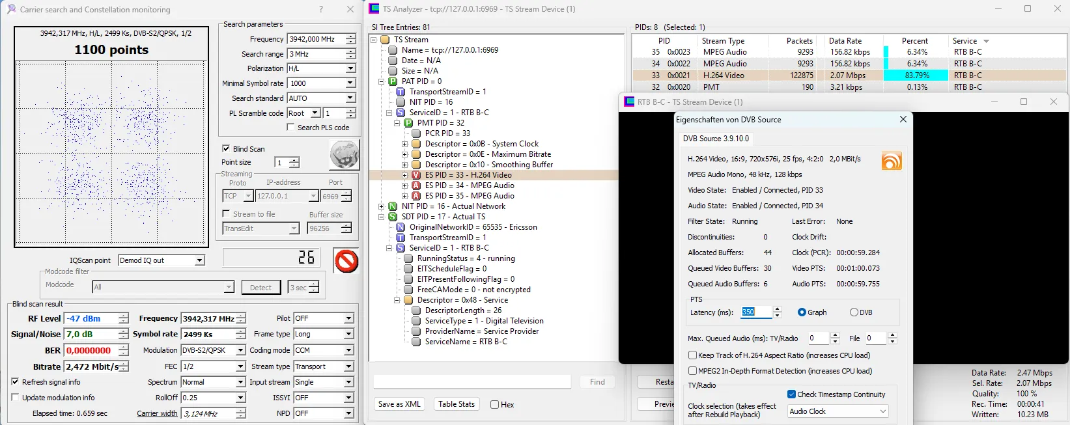Screen dimensions: 1070x425
Task: Click the red stop scan icon
Action: [x=346, y=261]
